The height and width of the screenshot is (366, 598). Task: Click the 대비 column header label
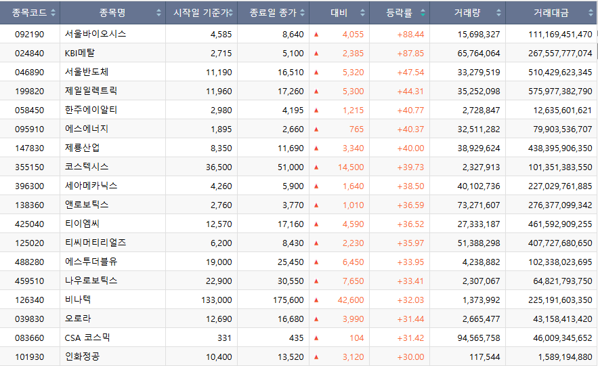point(339,13)
